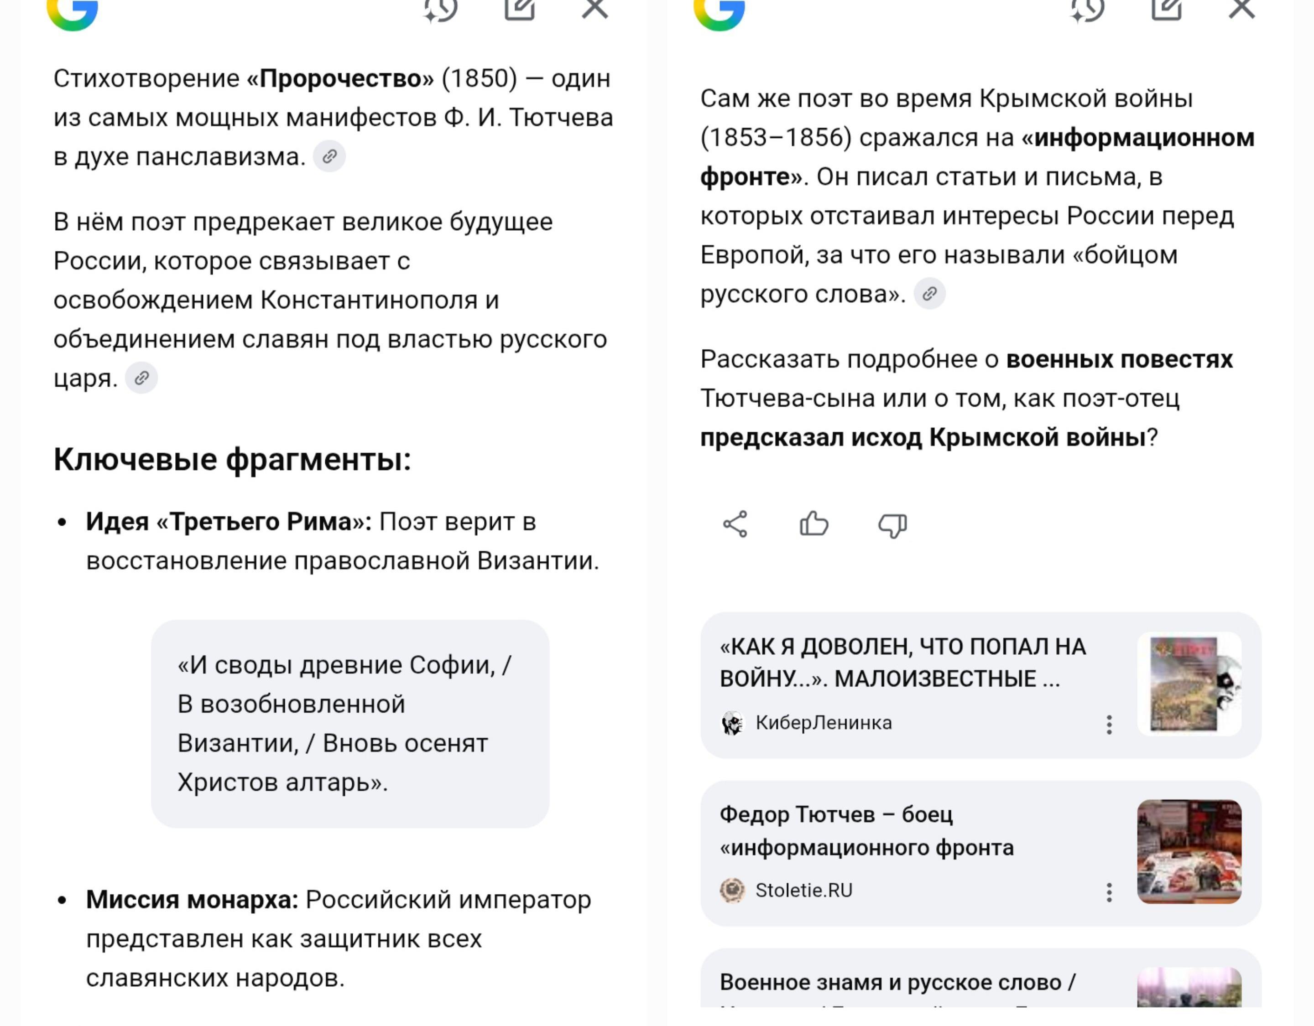Open the three-dot menu on the КиберЛенинка card

tap(1109, 725)
